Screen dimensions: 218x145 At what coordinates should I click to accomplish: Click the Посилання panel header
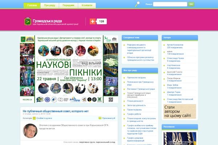180,127
